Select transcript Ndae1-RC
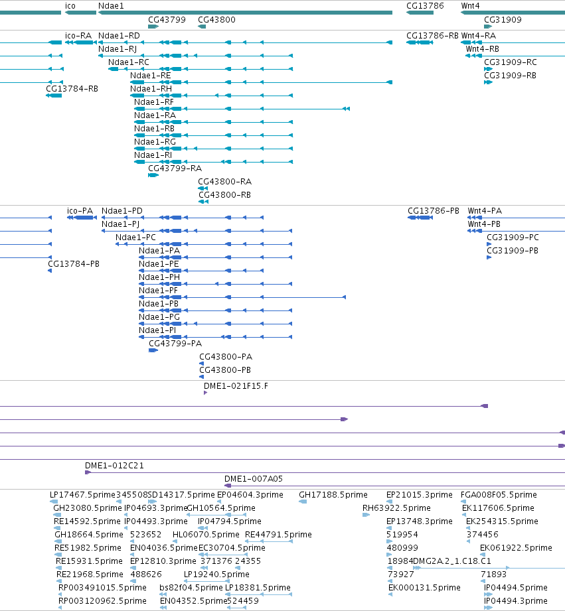This screenshot has height=611, width=565. (x=201, y=69)
